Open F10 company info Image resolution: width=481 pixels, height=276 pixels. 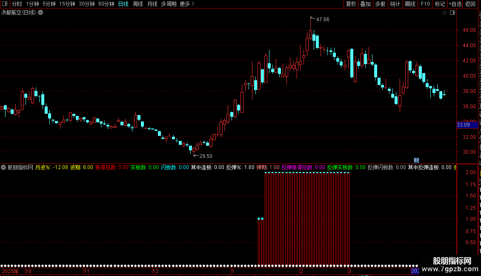[x=425, y=4]
